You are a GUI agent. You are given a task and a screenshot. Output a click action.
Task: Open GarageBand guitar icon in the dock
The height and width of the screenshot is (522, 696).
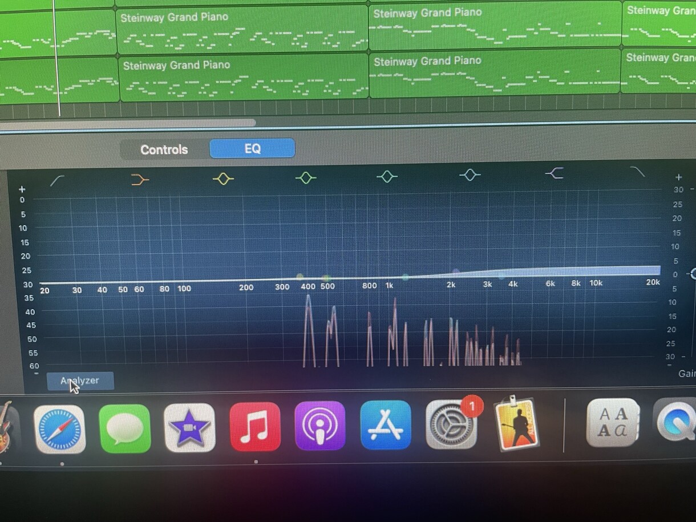point(6,428)
